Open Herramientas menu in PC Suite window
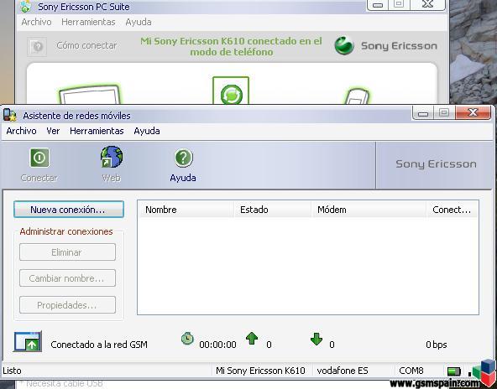 click(x=88, y=22)
